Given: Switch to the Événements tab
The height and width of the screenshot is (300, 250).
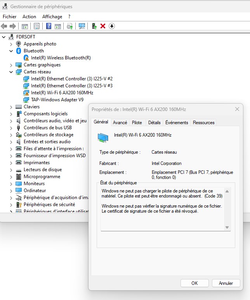Looking at the screenshot, I should pyautogui.click(x=177, y=123).
